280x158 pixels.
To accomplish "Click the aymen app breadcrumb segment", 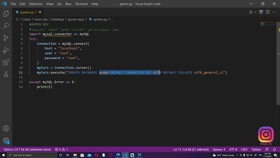I will point(76,19).
